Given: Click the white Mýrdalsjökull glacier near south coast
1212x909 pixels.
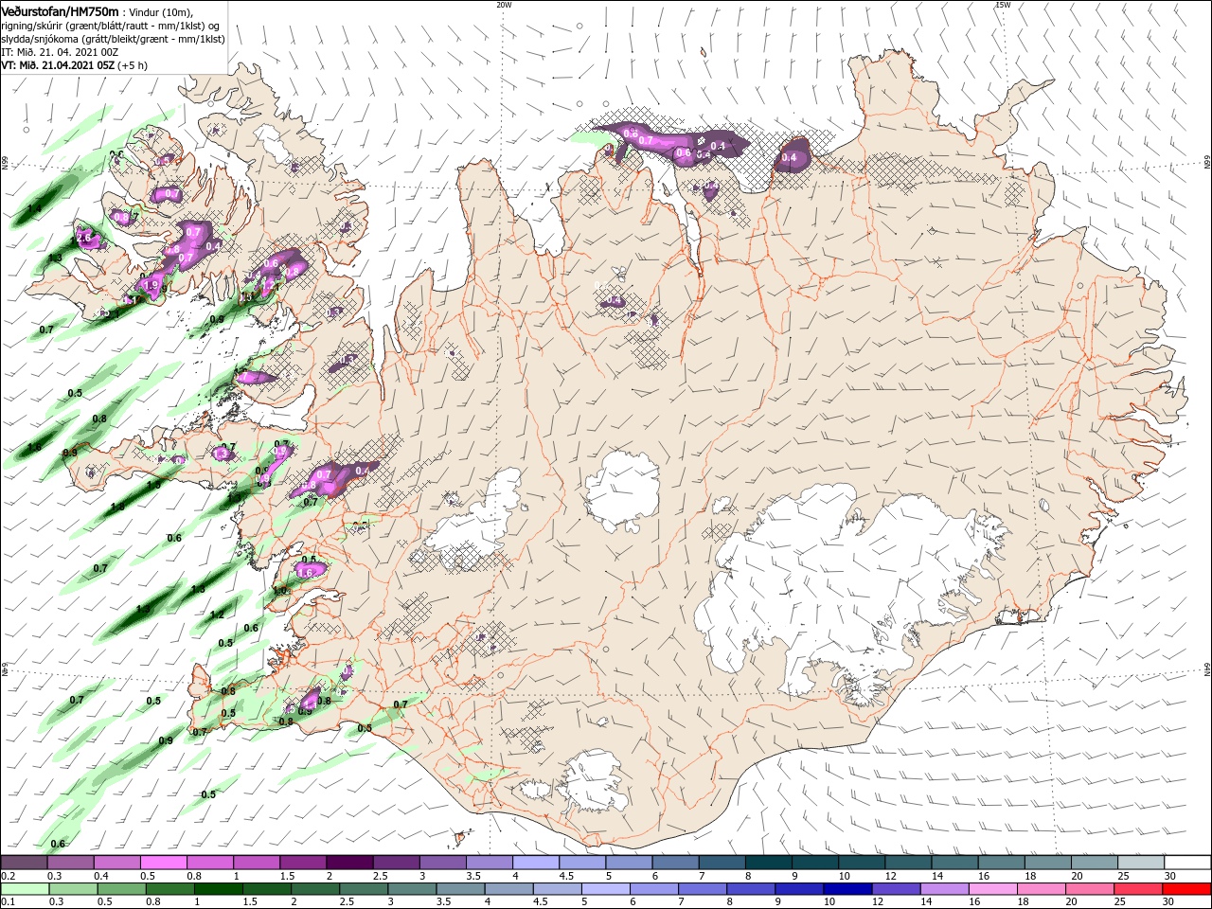Looking at the screenshot, I should pos(591,782).
